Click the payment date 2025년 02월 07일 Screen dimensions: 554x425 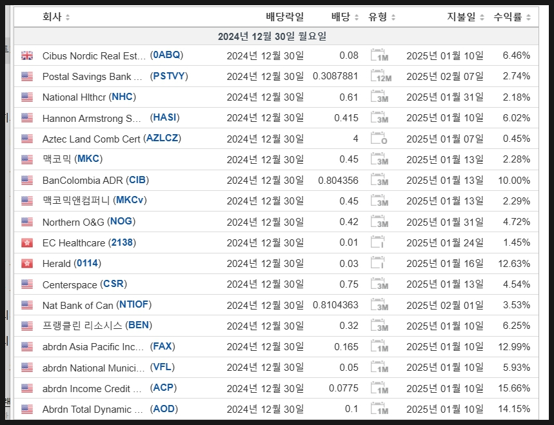(445, 76)
